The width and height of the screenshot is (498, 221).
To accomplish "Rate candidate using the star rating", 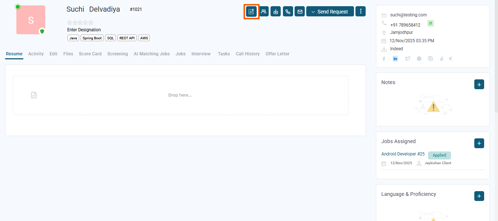I will [80, 23].
